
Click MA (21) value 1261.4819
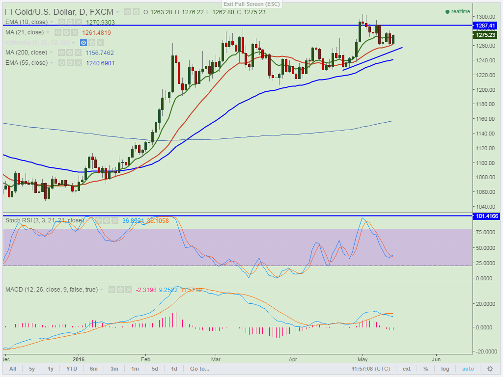pos(97,33)
